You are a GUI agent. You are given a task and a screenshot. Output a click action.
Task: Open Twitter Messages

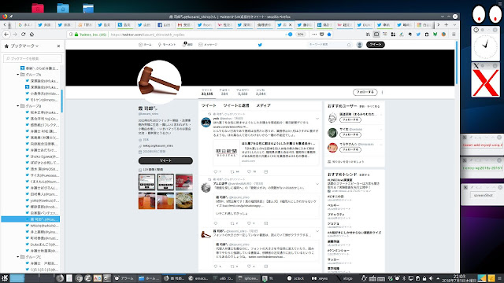pos(208,45)
